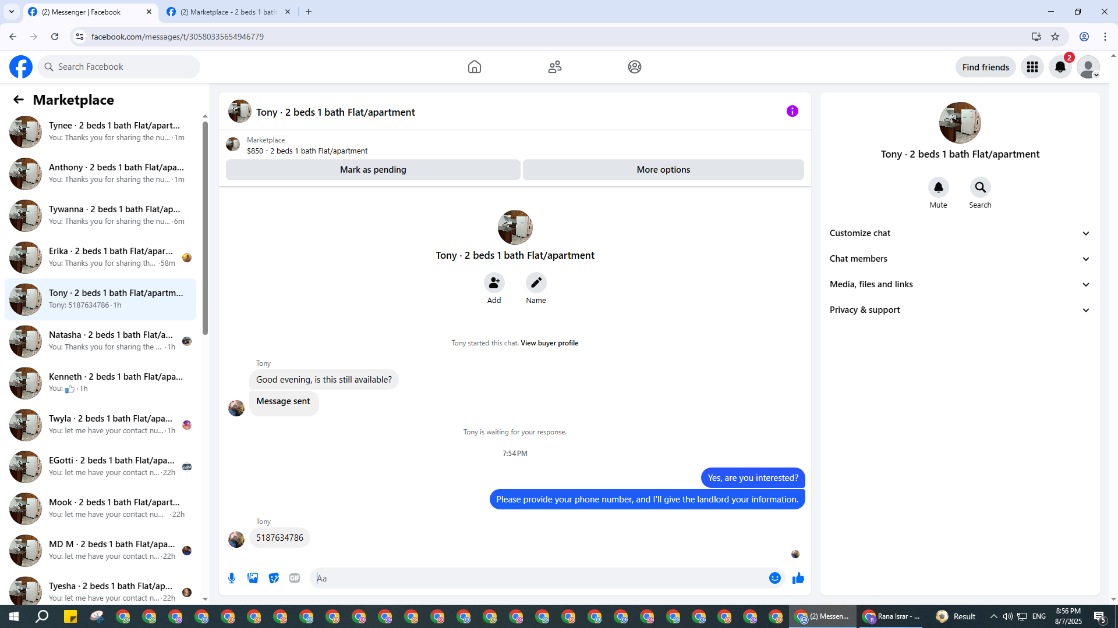Open Kenneth conversation in list
1118x628 pixels.
100,383
